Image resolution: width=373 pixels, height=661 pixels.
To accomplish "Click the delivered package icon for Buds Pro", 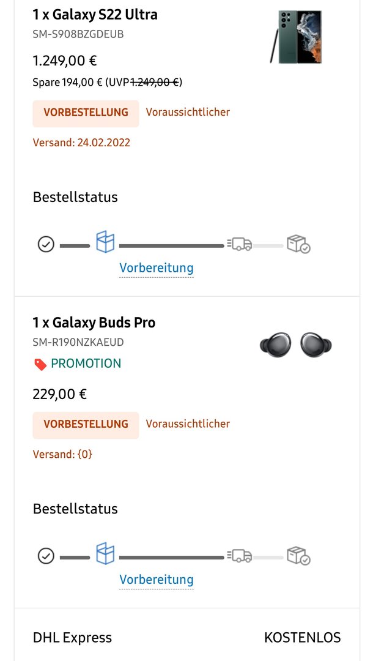I will [x=298, y=556].
